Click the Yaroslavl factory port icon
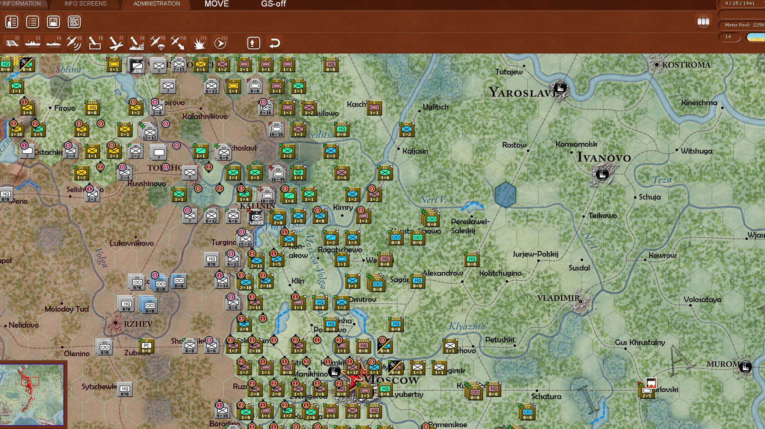Image resolution: width=765 pixels, height=429 pixels. click(560, 88)
